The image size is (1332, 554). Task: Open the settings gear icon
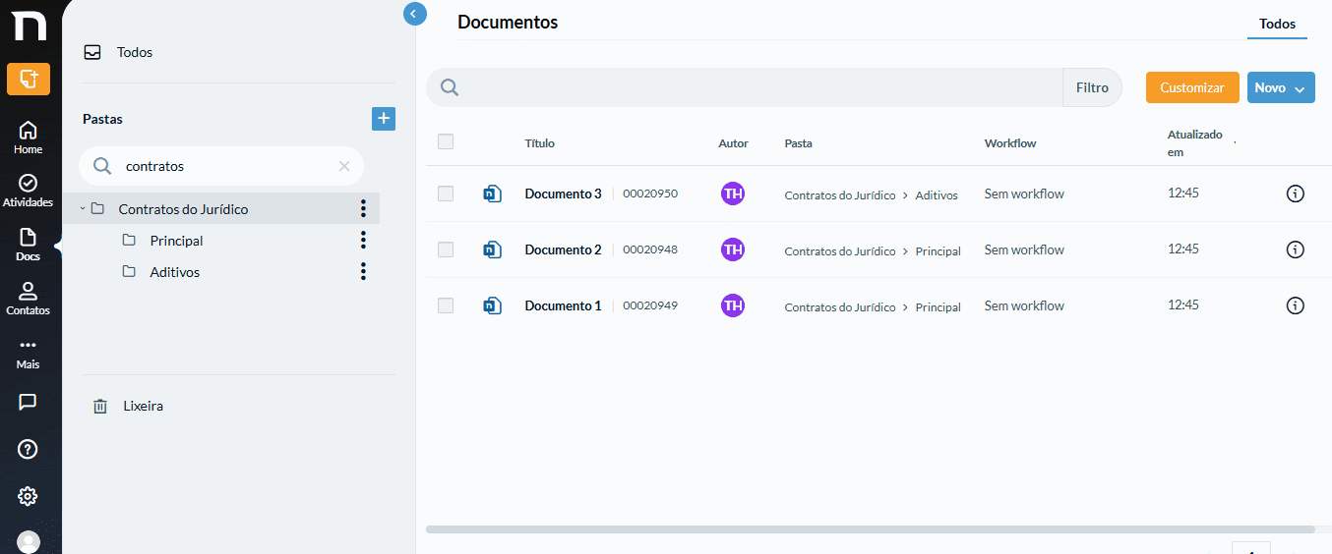(x=28, y=496)
